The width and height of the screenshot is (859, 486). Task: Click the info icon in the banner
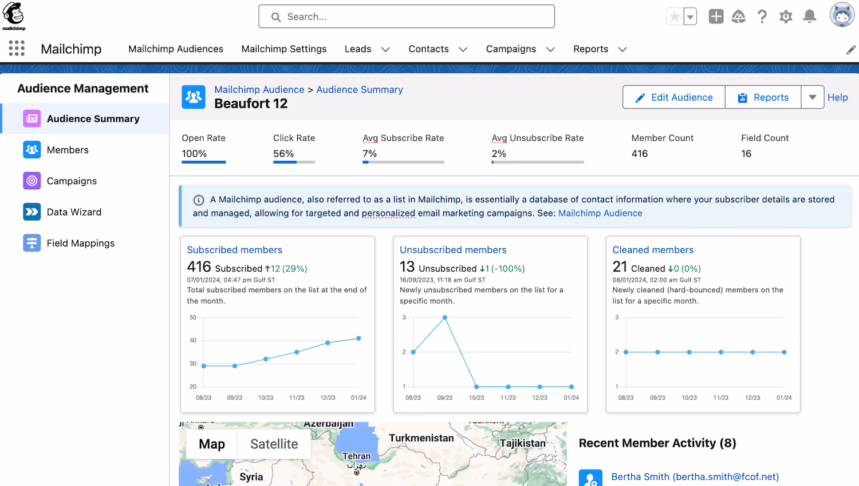click(199, 200)
